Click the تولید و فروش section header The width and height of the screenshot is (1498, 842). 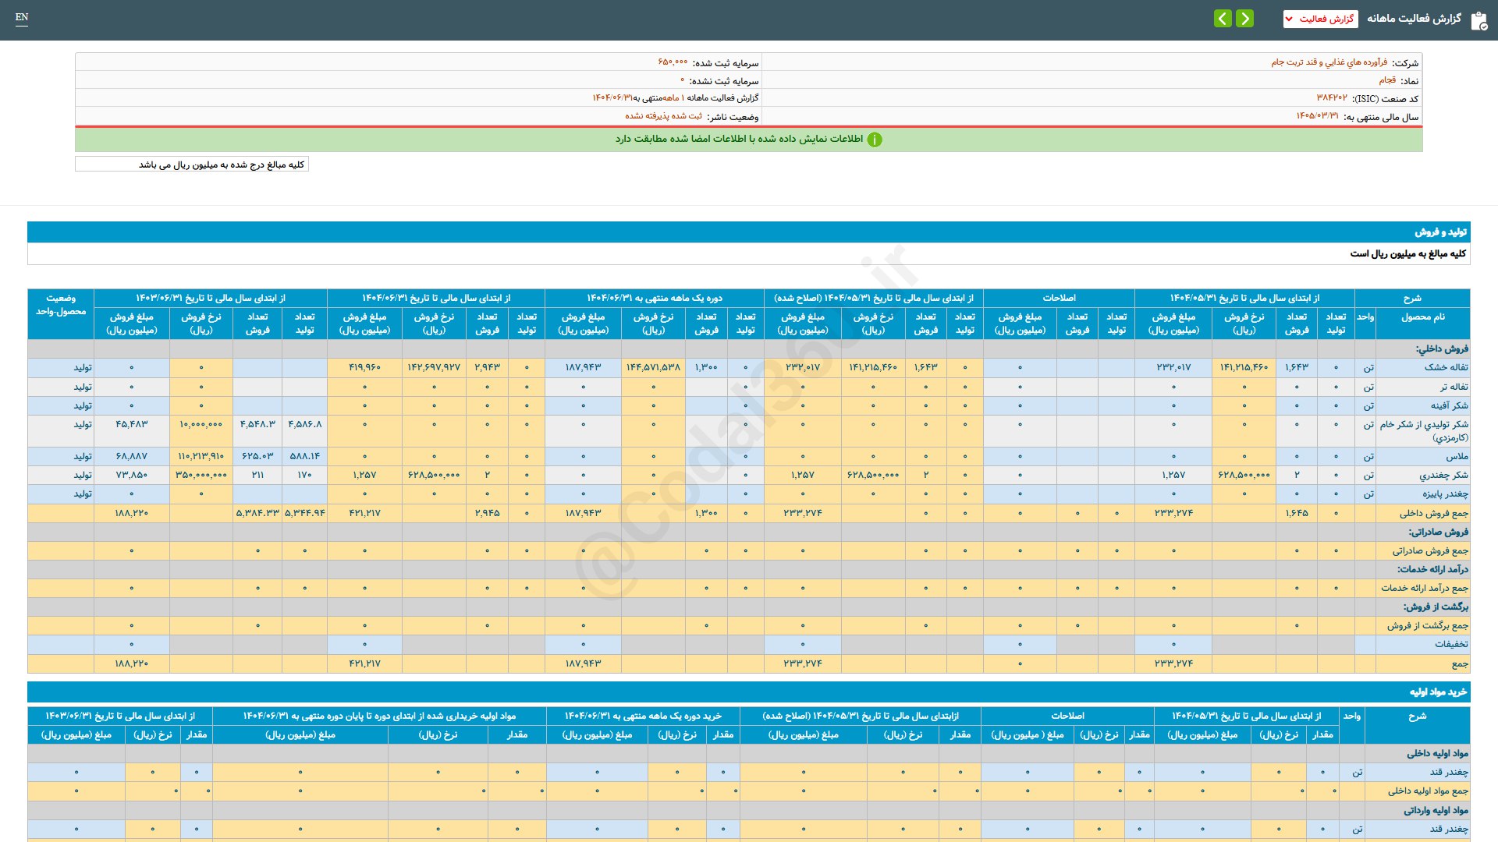1440,232
